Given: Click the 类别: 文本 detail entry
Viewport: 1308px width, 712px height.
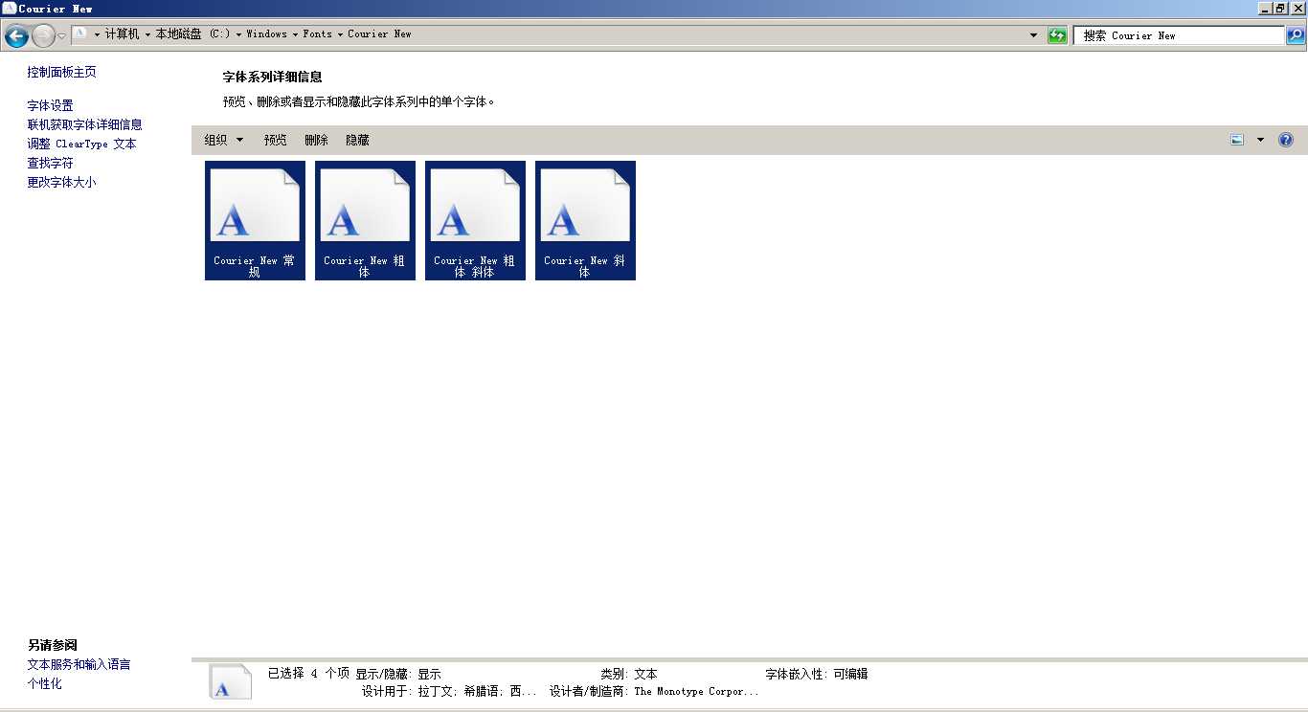Looking at the screenshot, I should pos(629,674).
